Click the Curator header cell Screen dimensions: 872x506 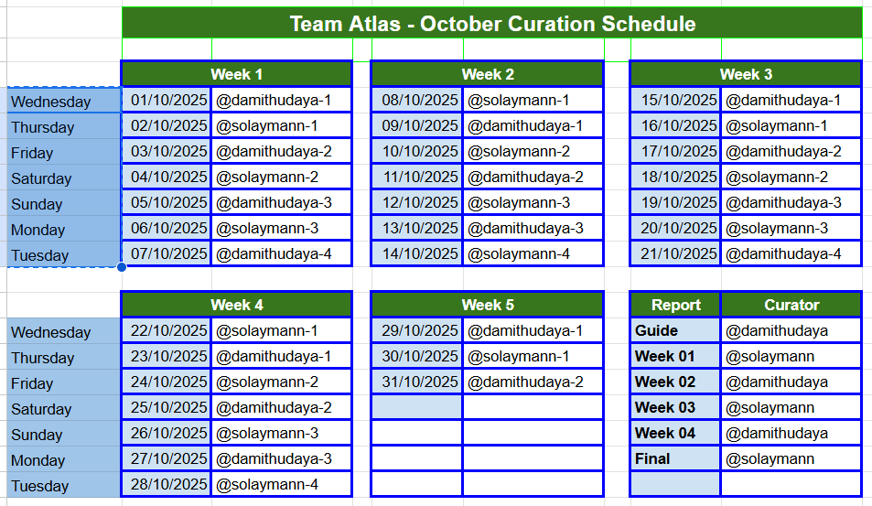(x=791, y=305)
